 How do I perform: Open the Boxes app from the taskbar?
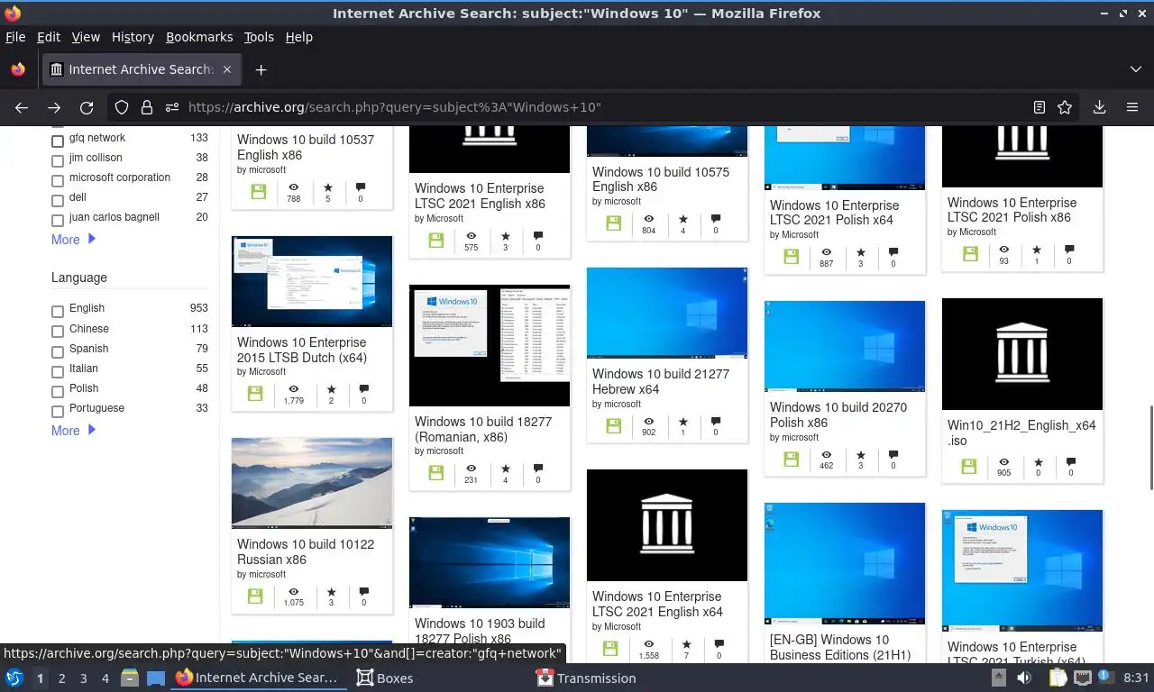(385, 678)
